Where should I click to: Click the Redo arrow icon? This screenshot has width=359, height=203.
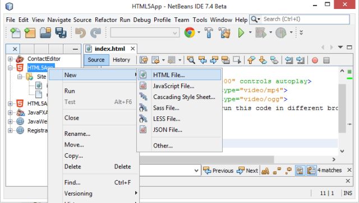pyautogui.click(x=95, y=33)
